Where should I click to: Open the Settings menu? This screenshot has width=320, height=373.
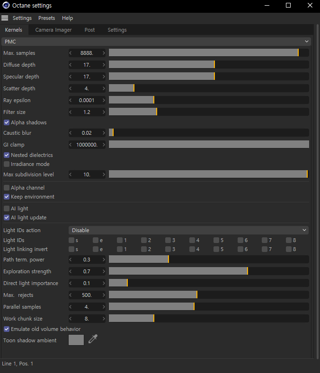(22, 18)
